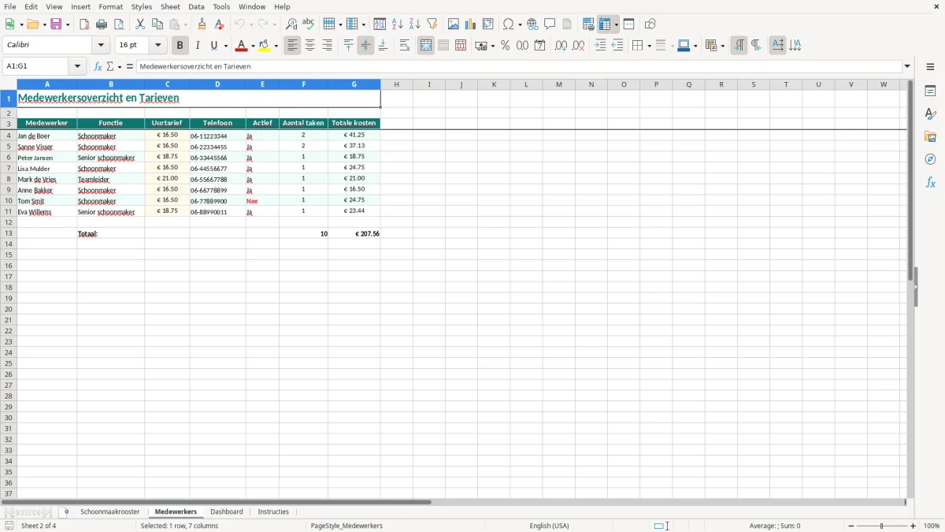Open sidebar Navigator compass icon
945x532 pixels.
tap(930, 159)
